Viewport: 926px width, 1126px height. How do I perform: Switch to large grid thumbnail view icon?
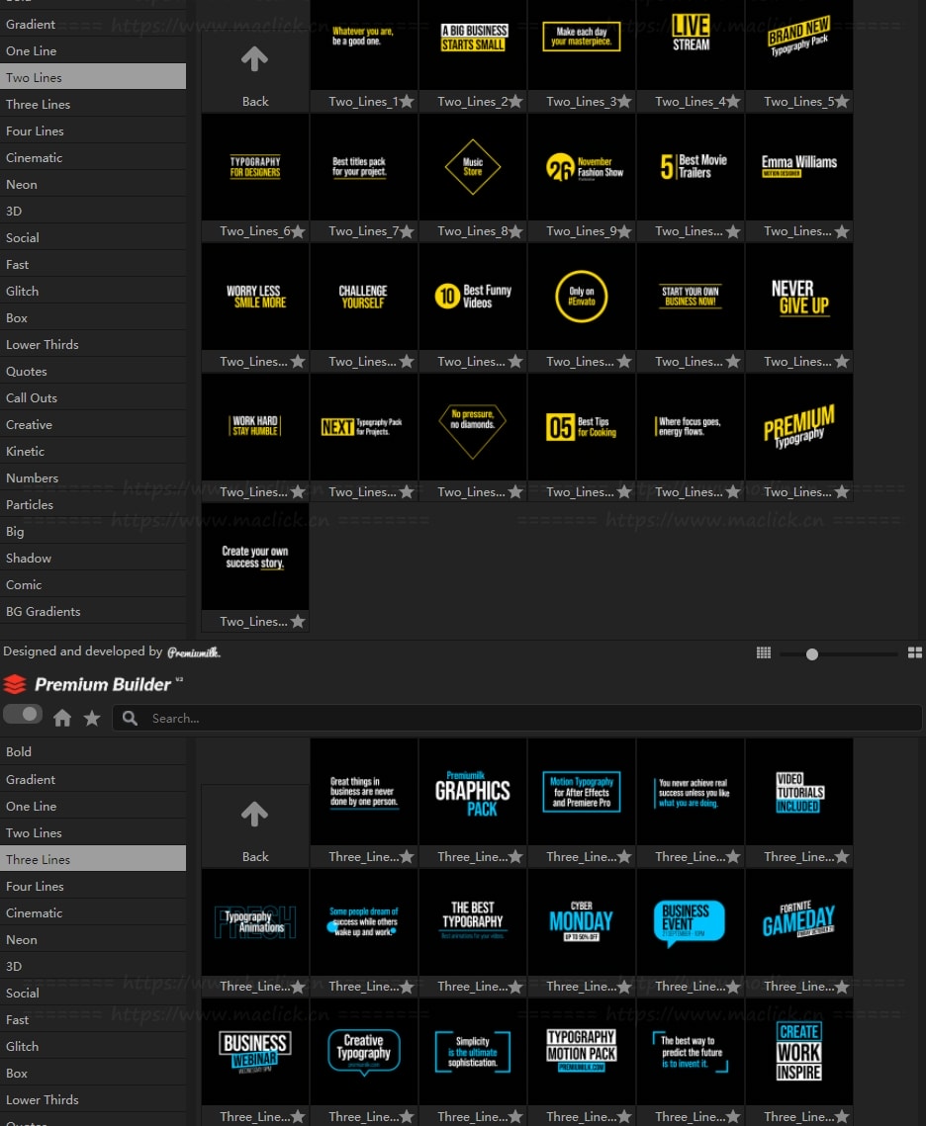pyautogui.click(x=914, y=652)
